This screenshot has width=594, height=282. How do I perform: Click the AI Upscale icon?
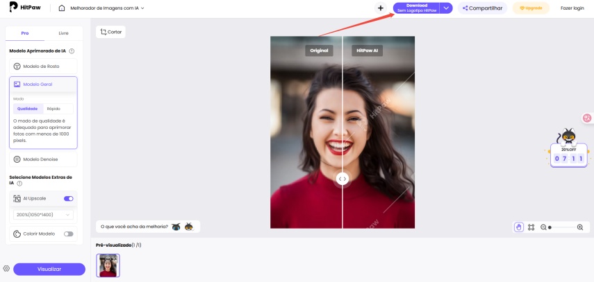pos(17,198)
